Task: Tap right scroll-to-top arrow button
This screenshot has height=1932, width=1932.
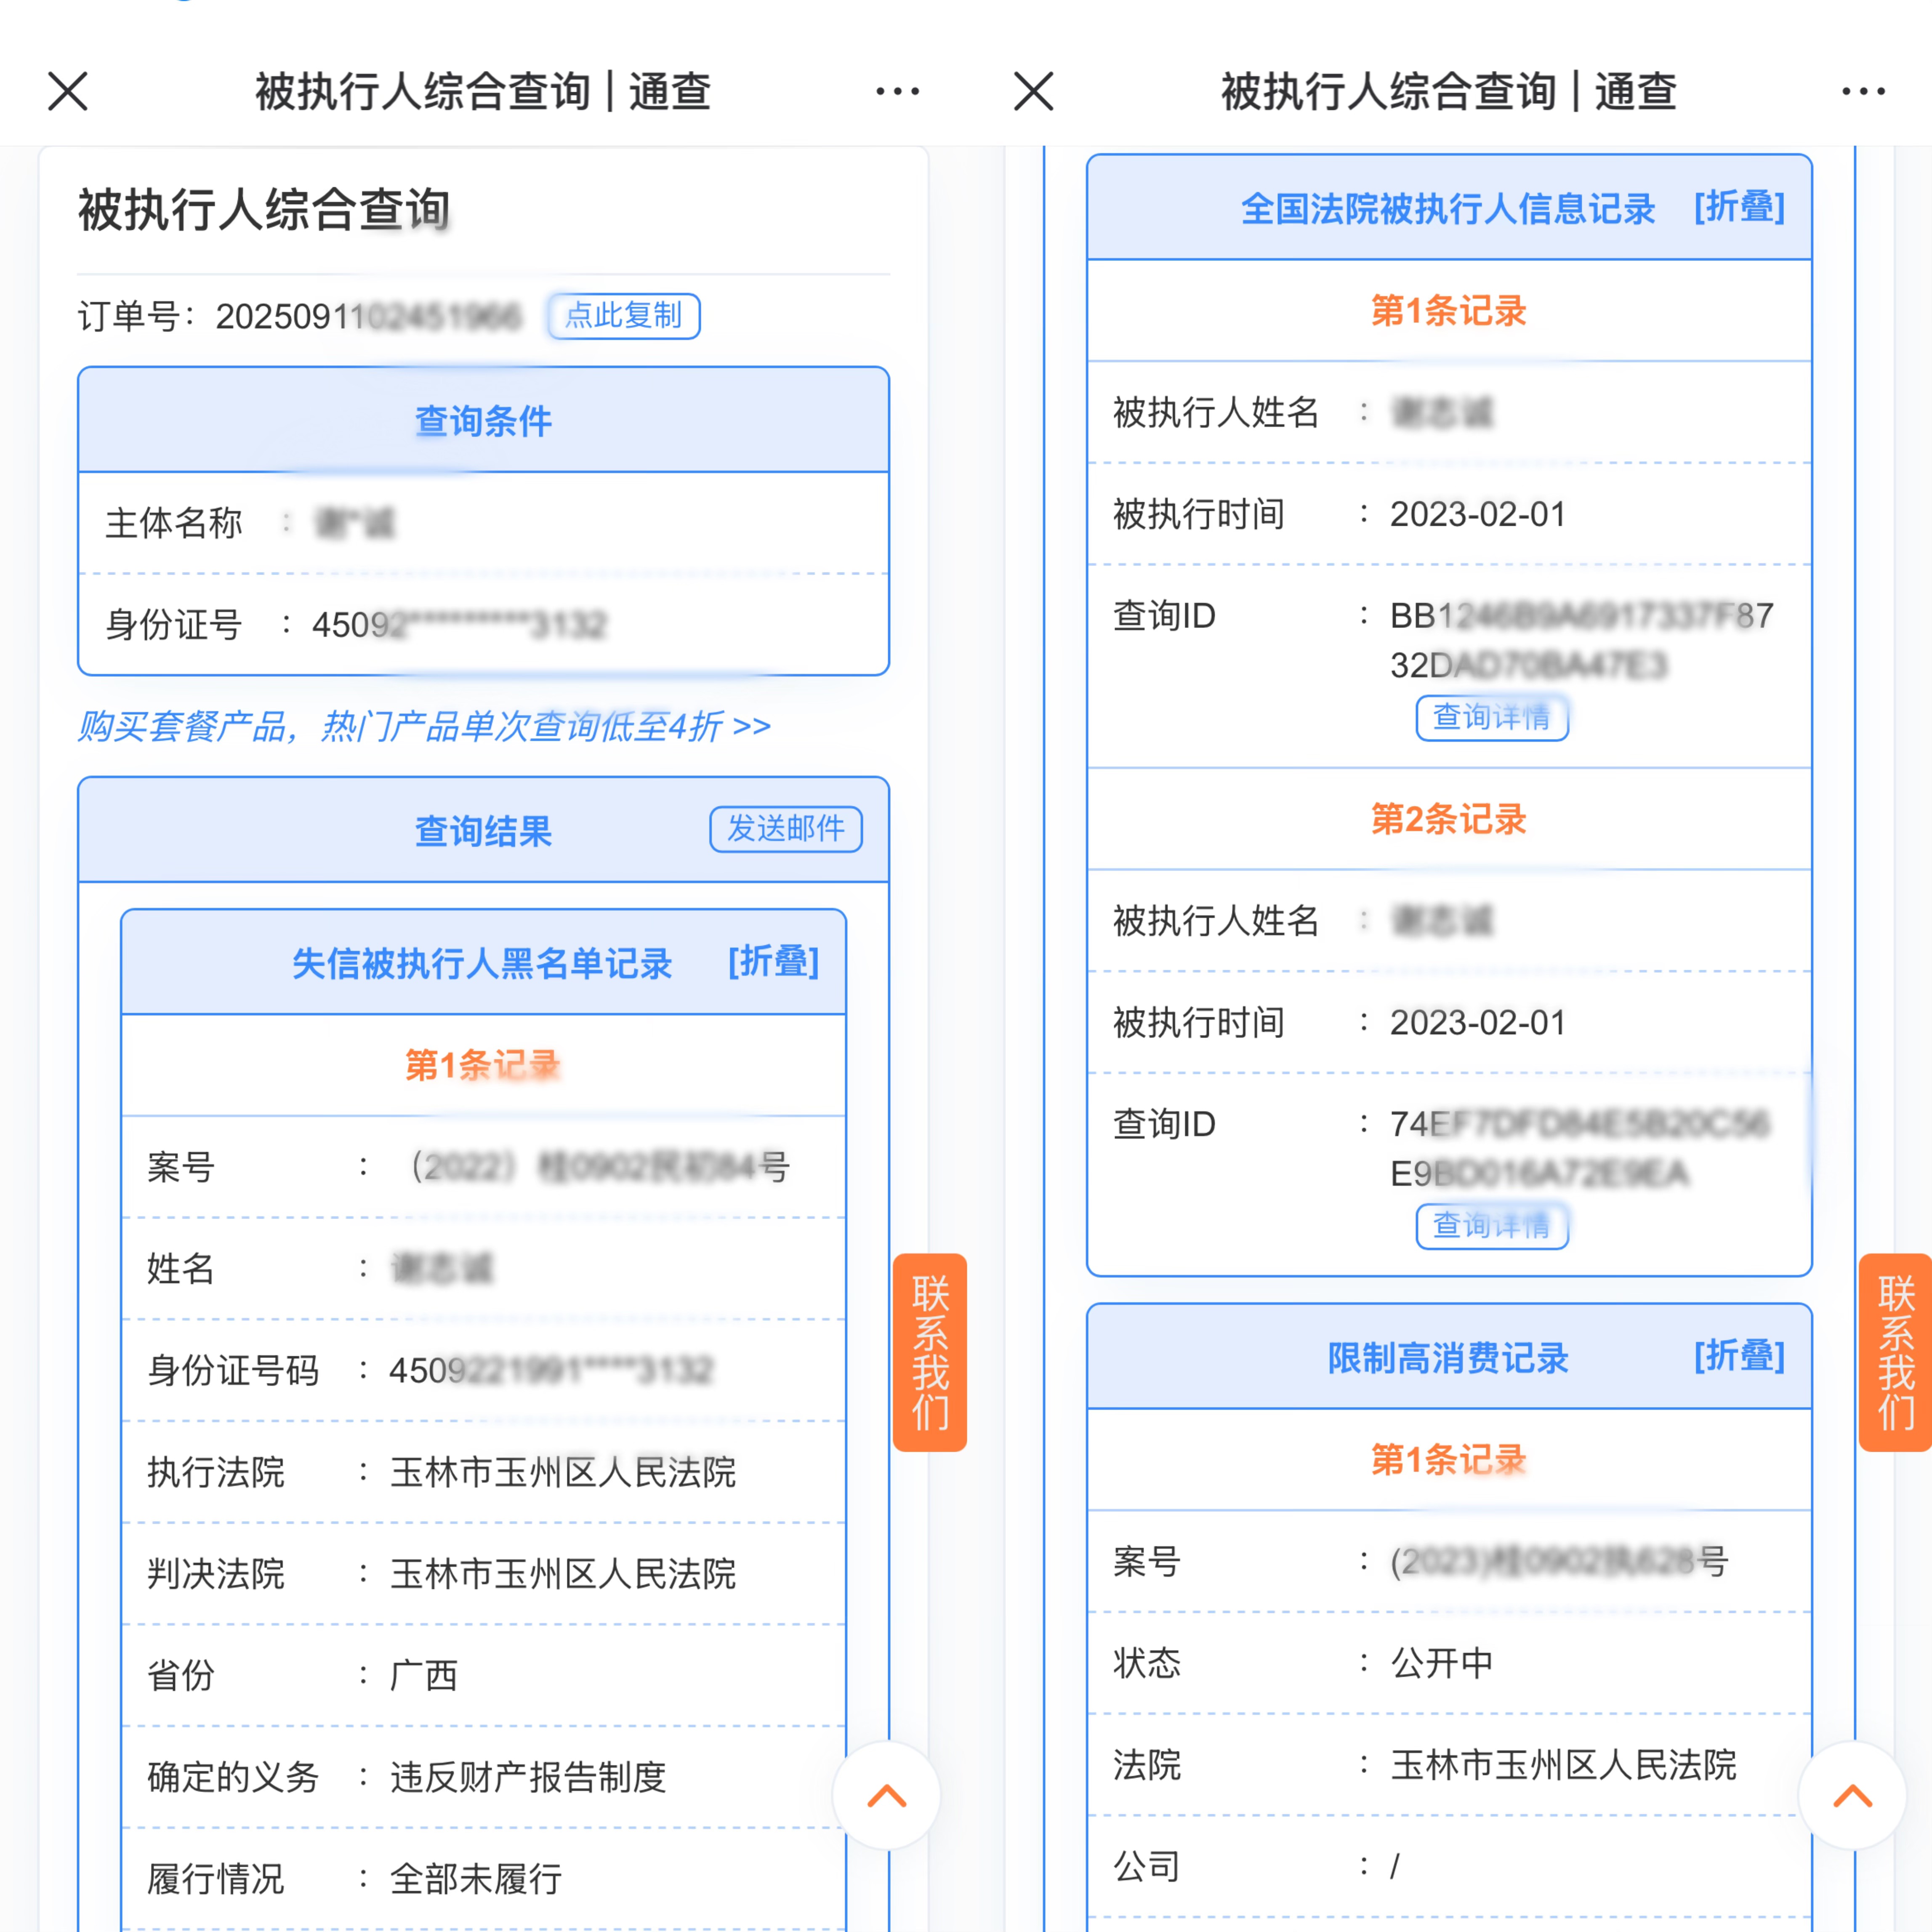Action: coord(1852,1796)
